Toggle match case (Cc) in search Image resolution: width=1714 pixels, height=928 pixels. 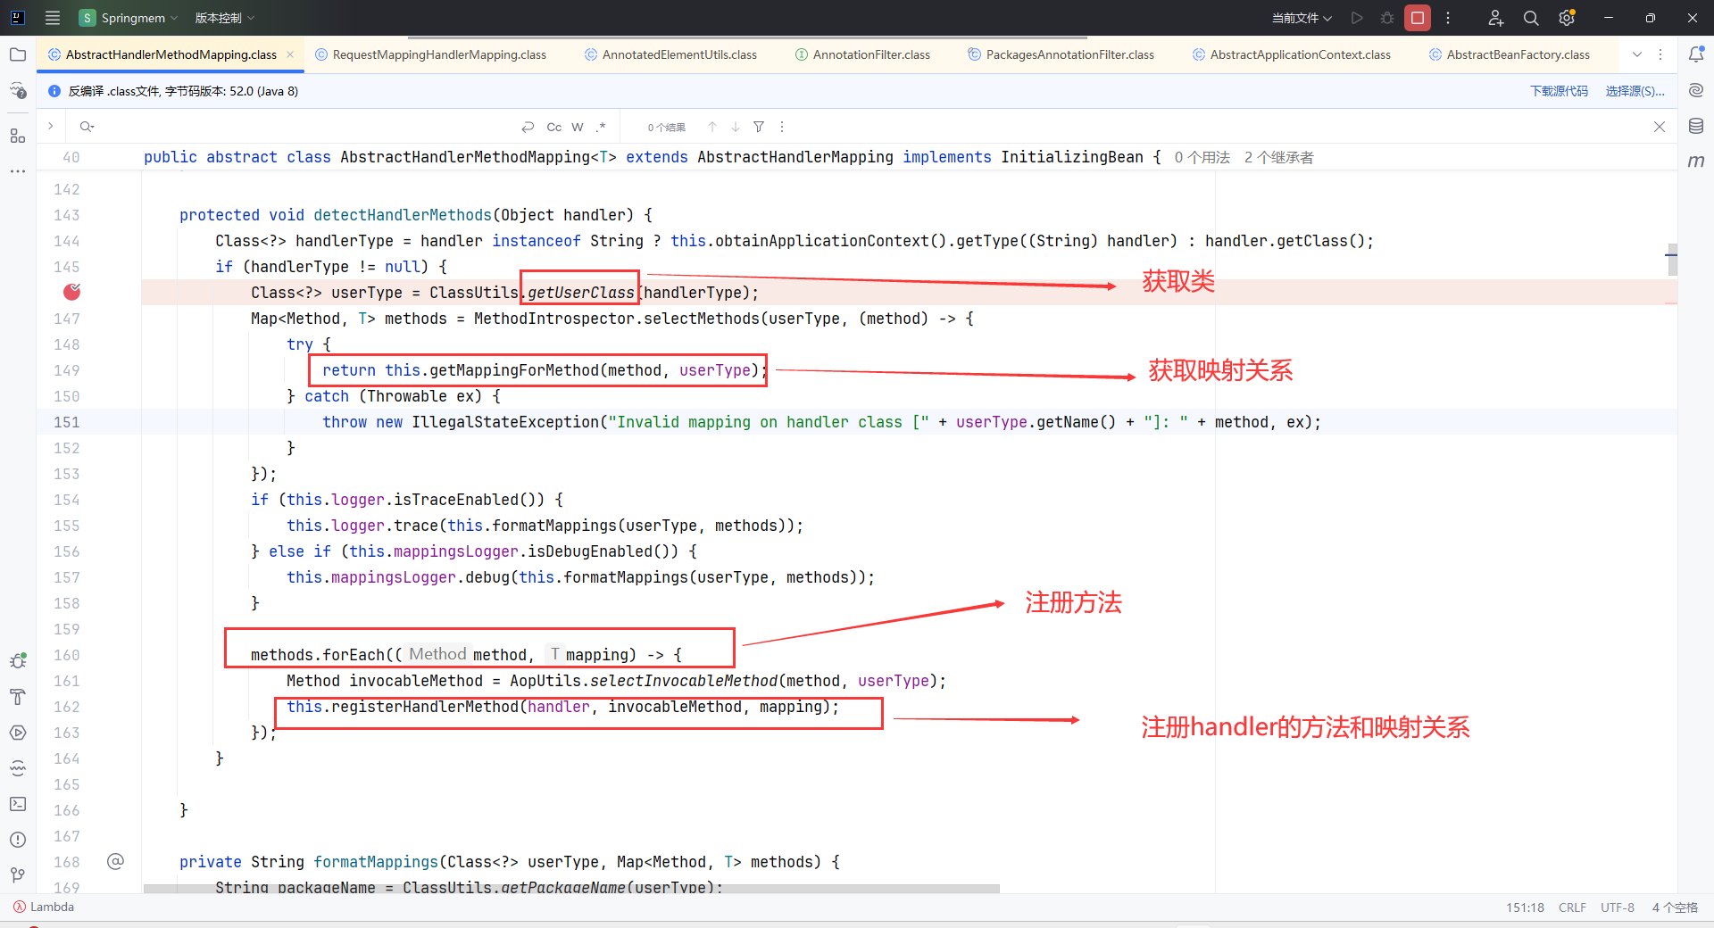553,127
